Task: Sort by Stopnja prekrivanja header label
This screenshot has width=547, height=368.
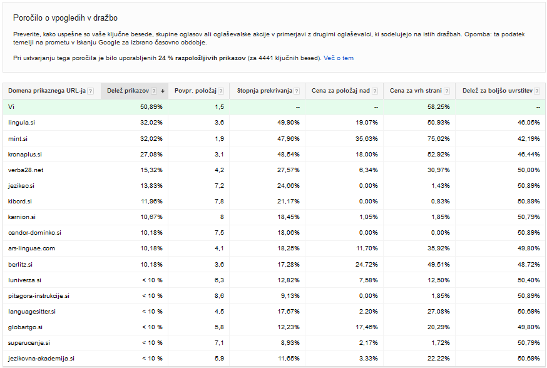Action: (264, 91)
